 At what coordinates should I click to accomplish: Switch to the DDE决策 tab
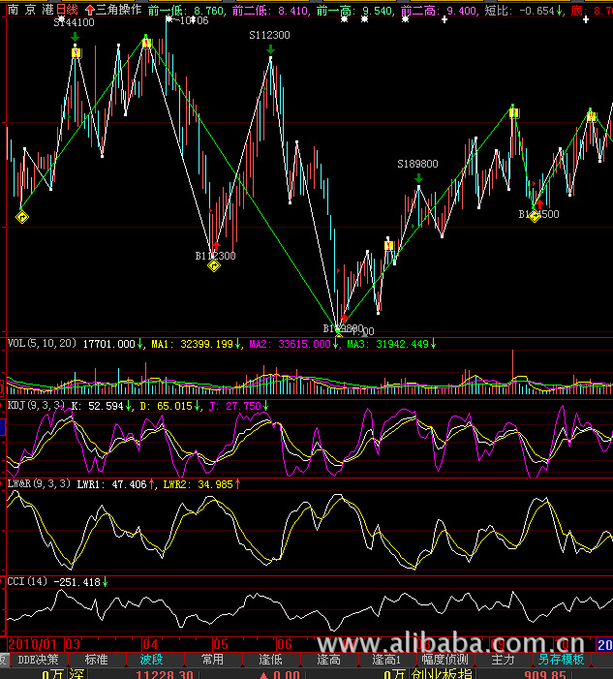[38, 660]
